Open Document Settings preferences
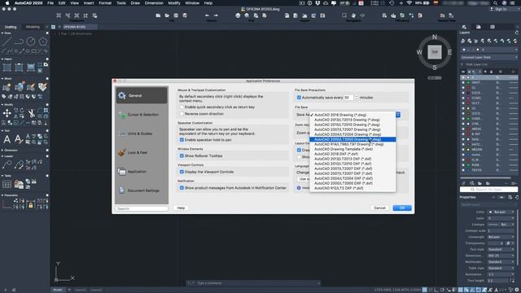The height and width of the screenshot is (293, 521). pyautogui.click(x=141, y=190)
